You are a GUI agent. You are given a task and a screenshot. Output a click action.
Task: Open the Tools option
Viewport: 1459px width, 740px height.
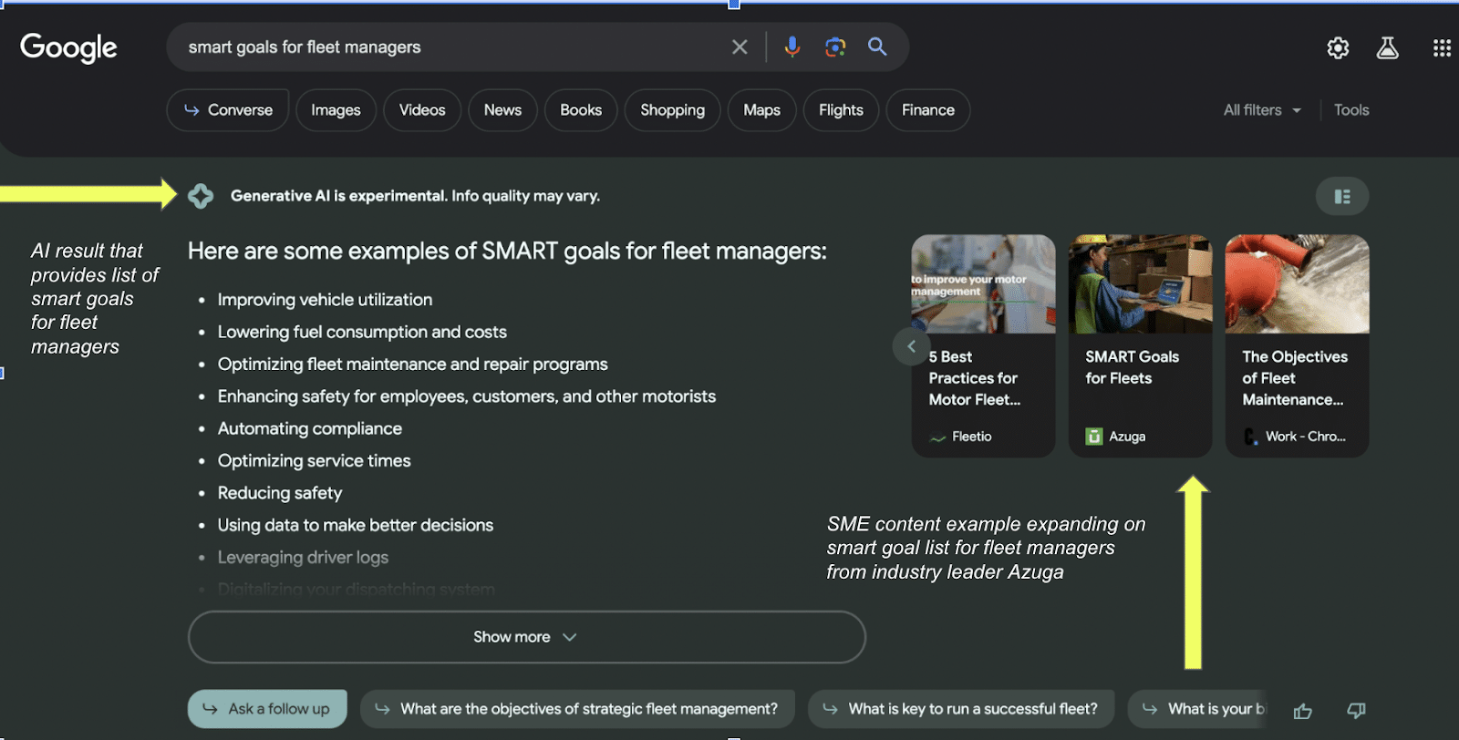coord(1350,110)
